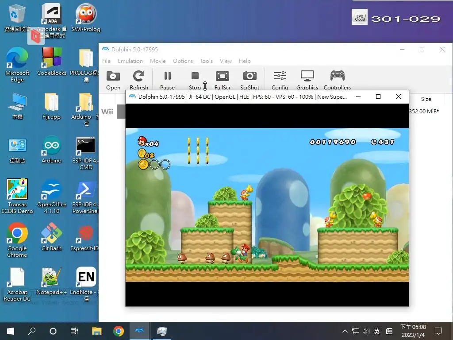Select the Acrobat Reader DC icon
453x340 pixels.
pyautogui.click(x=17, y=285)
